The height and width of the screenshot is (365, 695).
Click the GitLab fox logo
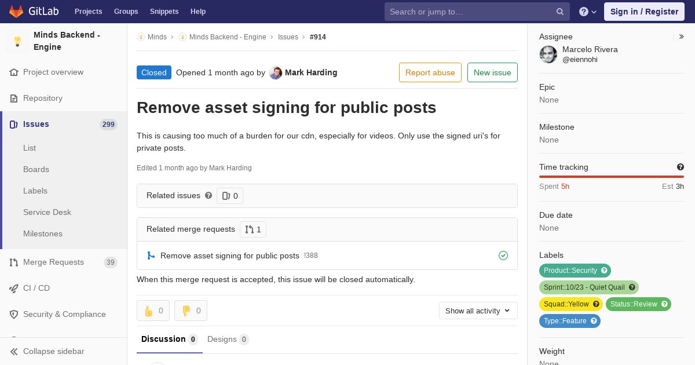[x=16, y=12]
